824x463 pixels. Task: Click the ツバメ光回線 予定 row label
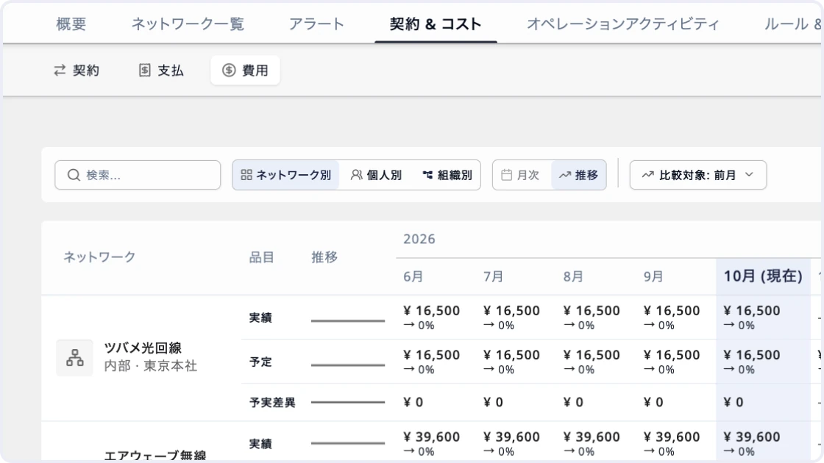click(260, 362)
